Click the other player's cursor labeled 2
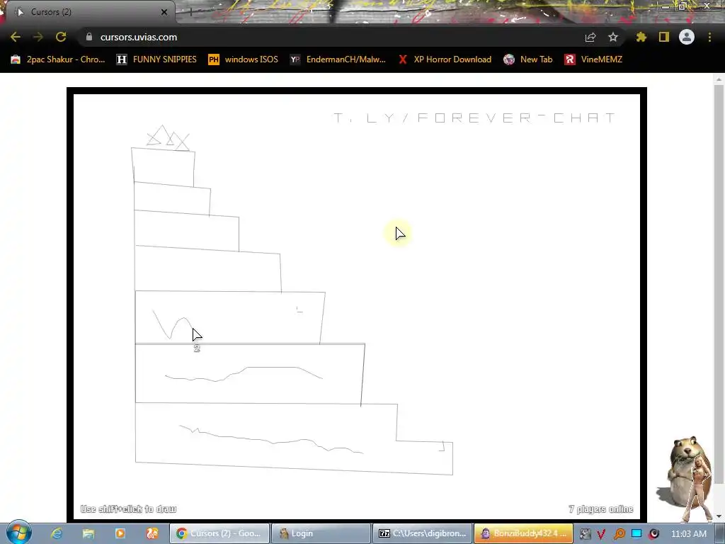Viewport: 725px width, 544px height. click(x=197, y=335)
